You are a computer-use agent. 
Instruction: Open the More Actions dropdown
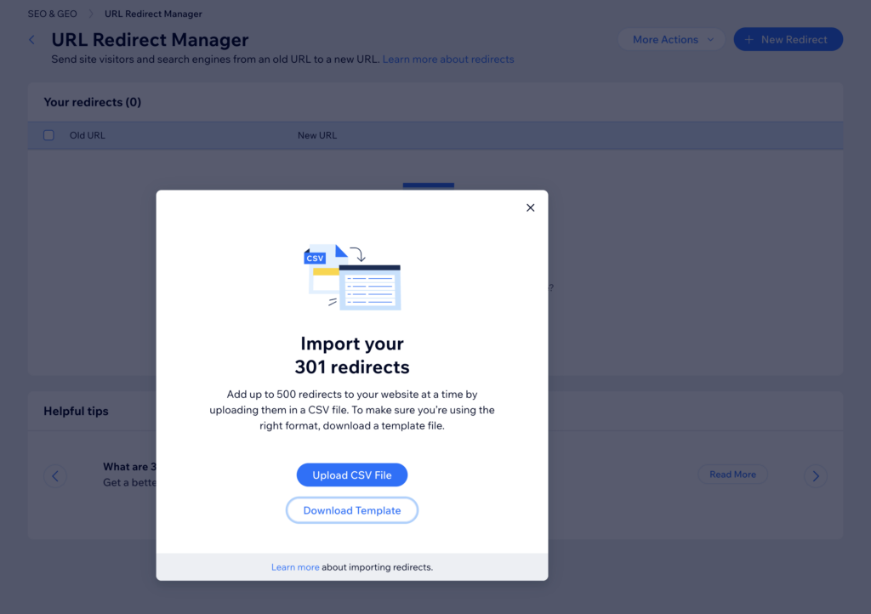point(664,39)
